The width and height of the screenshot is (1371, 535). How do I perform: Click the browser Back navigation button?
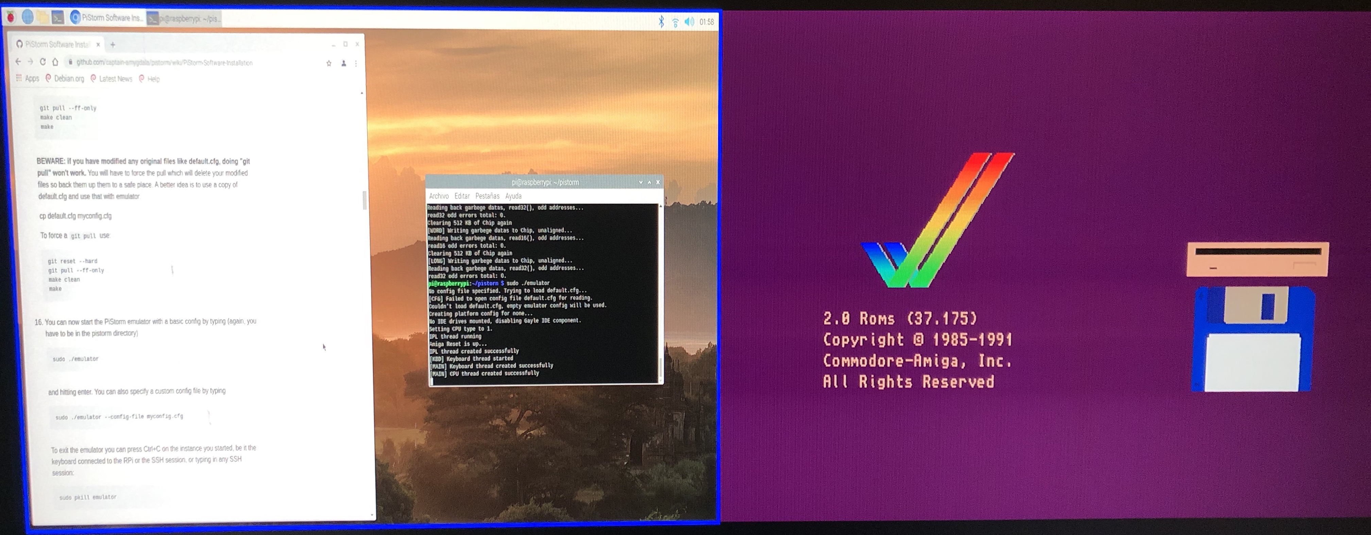coord(18,62)
